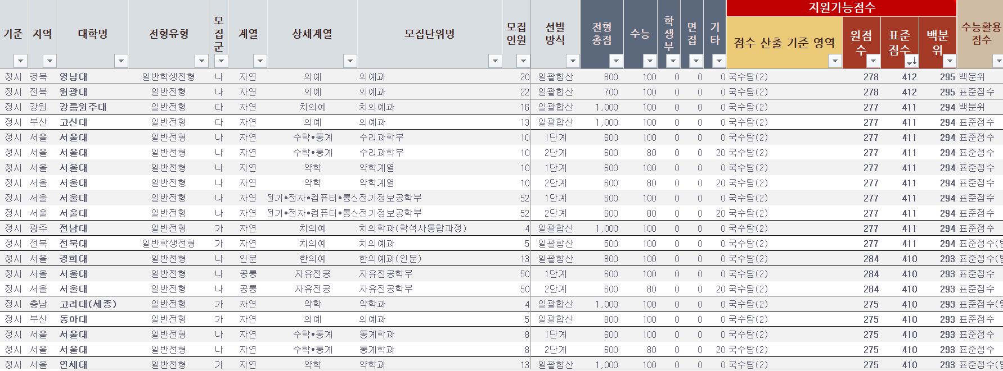Screen dimensions: 1003x371
Task: Select 일반학생전형 cell in 영남대 row
Action: pos(169,77)
